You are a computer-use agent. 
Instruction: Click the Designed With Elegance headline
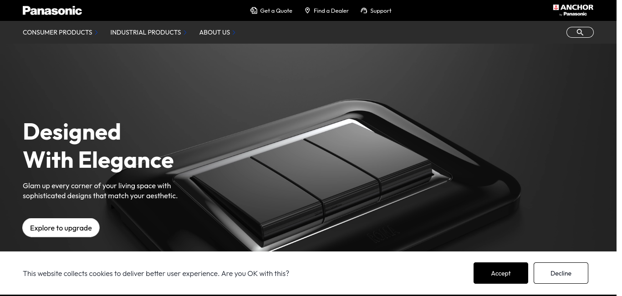point(98,145)
